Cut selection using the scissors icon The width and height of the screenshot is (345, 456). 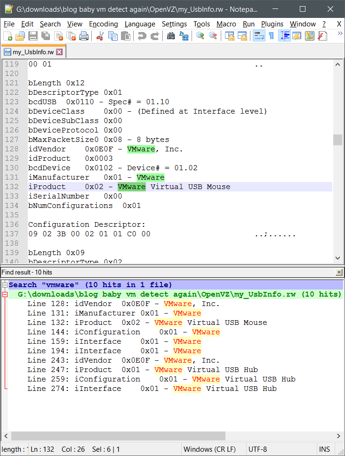coord(100,36)
